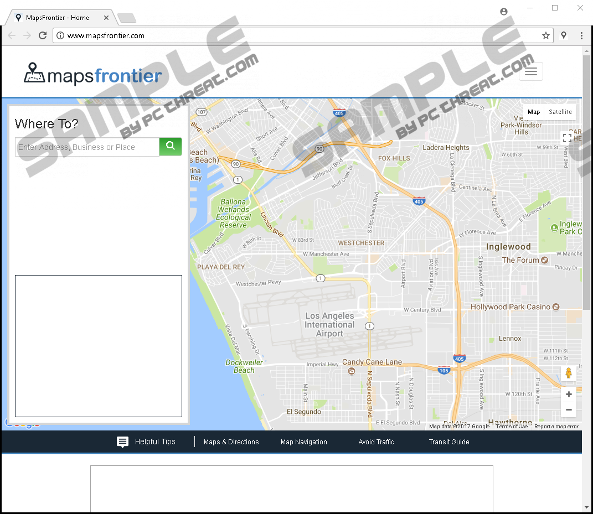593x514 pixels.
Task: Go forward using the browser forward arrow
Action: point(27,35)
